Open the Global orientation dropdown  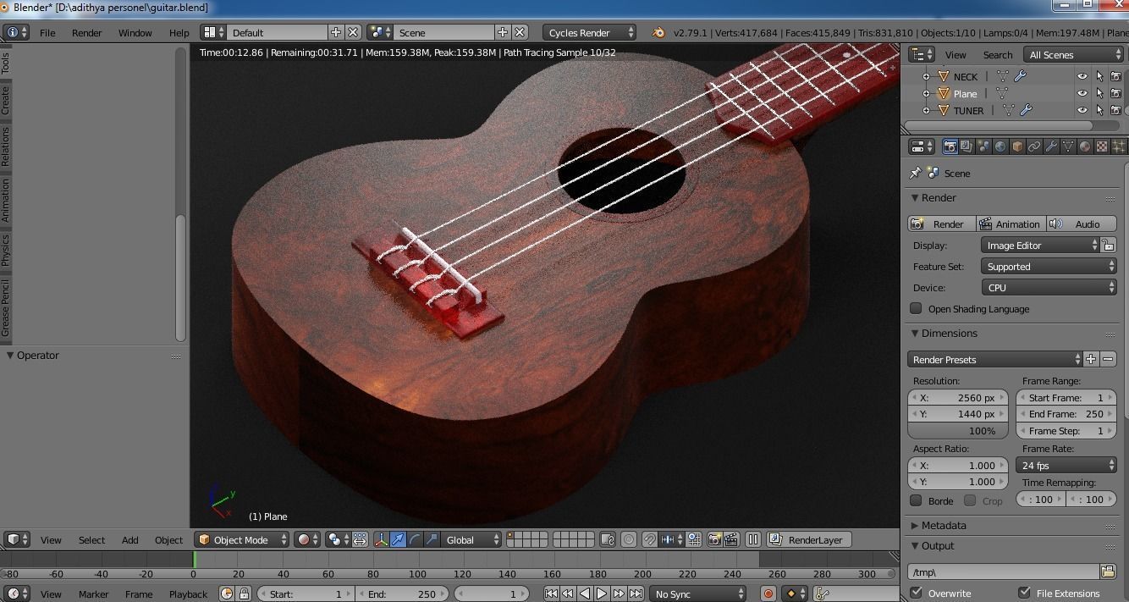point(473,539)
